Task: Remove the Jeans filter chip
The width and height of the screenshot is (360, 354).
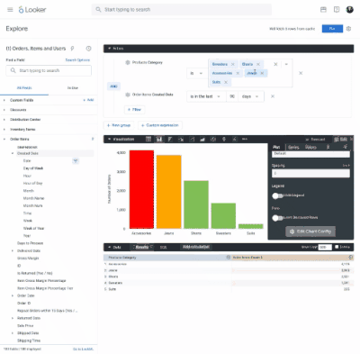Action: click(x=262, y=73)
